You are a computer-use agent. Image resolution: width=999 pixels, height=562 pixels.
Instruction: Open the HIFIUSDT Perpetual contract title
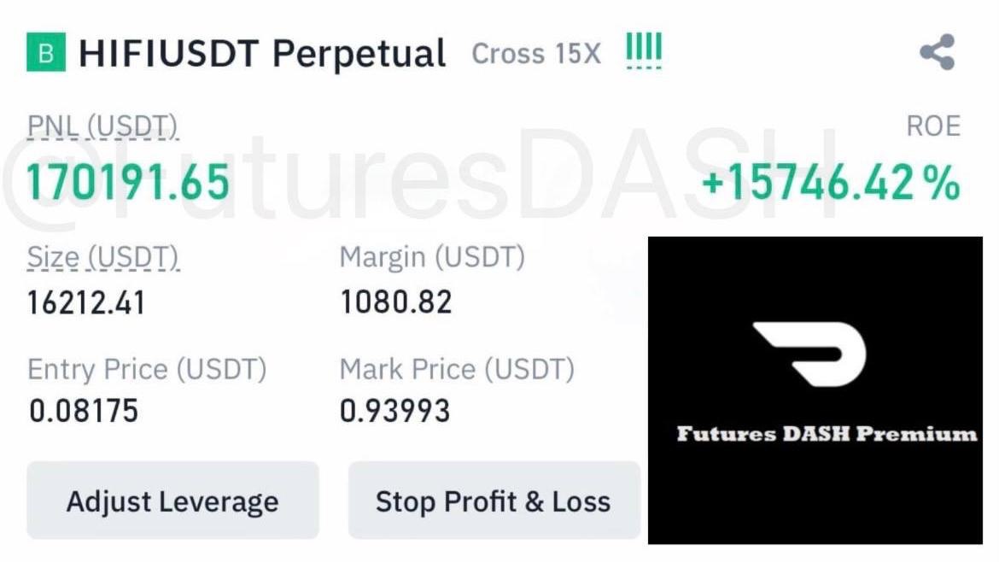click(x=262, y=54)
